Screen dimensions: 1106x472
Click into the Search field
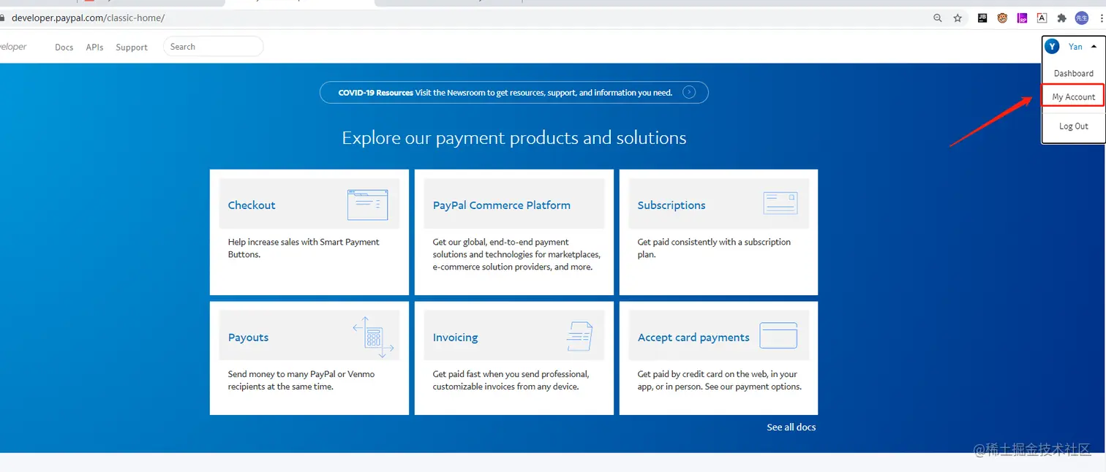pyautogui.click(x=213, y=47)
